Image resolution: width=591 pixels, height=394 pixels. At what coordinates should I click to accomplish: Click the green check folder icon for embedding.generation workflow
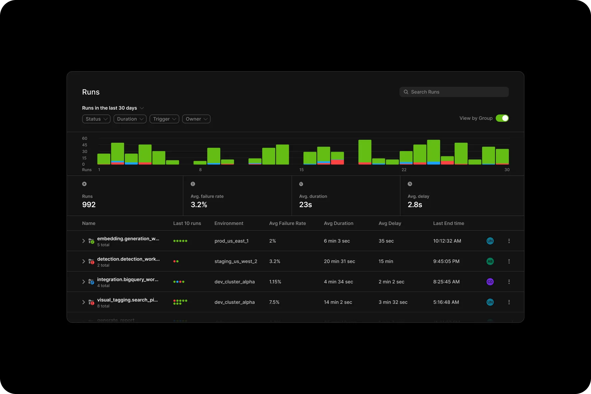point(91,241)
